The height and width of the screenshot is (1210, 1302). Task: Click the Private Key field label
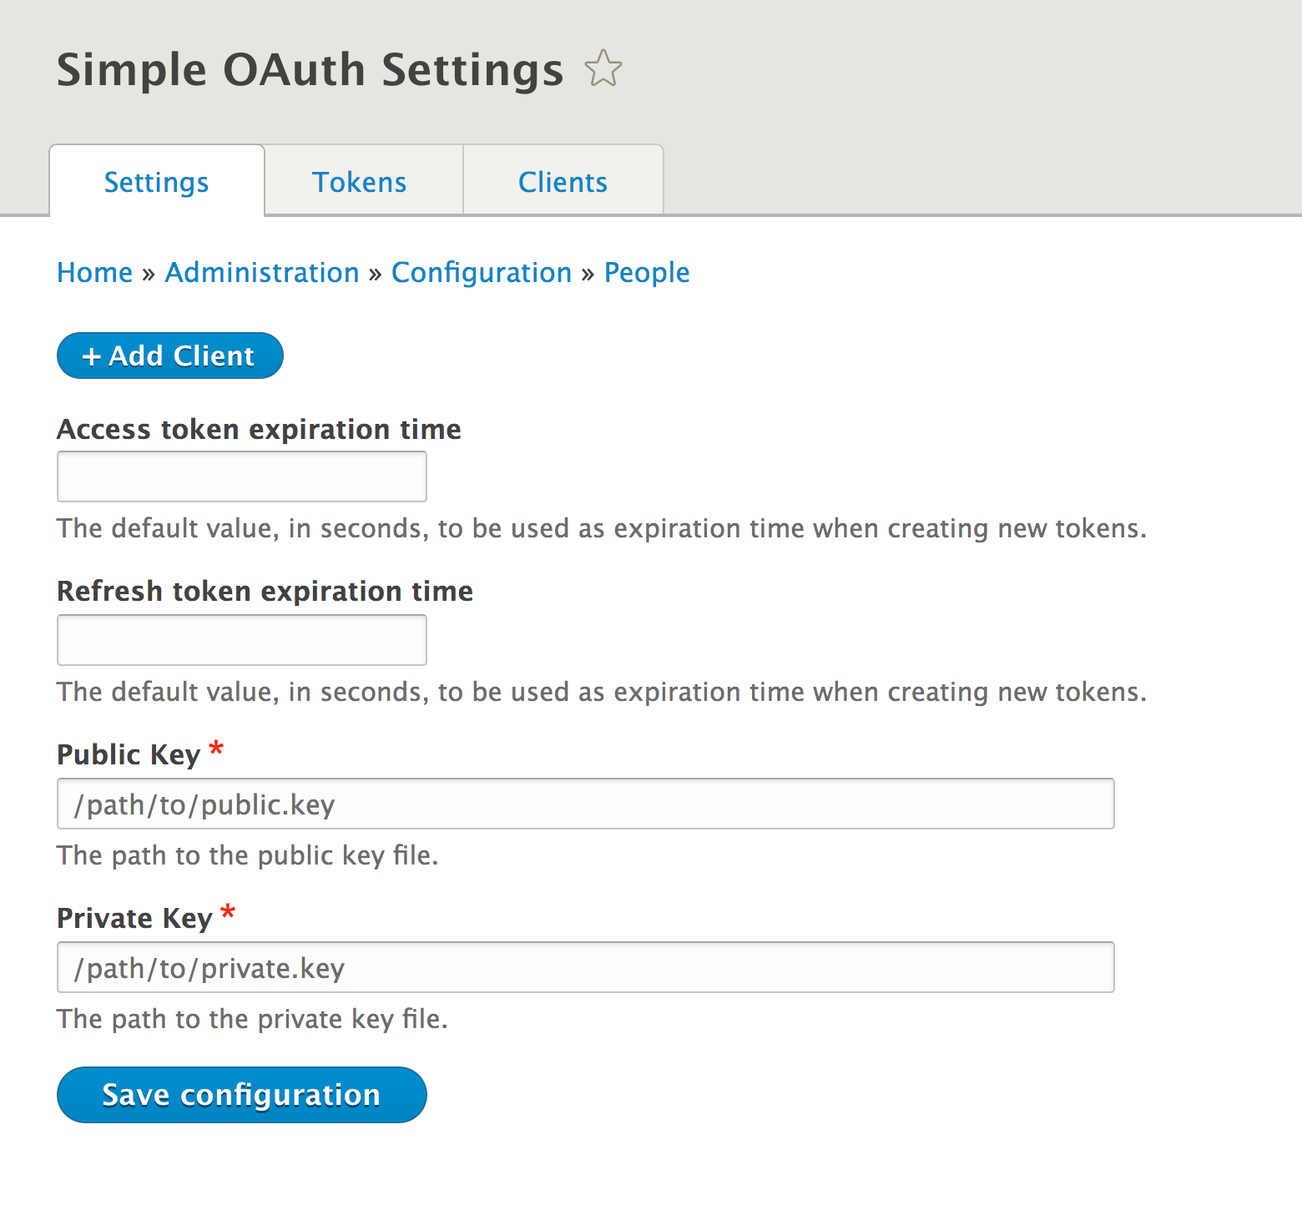click(x=134, y=918)
